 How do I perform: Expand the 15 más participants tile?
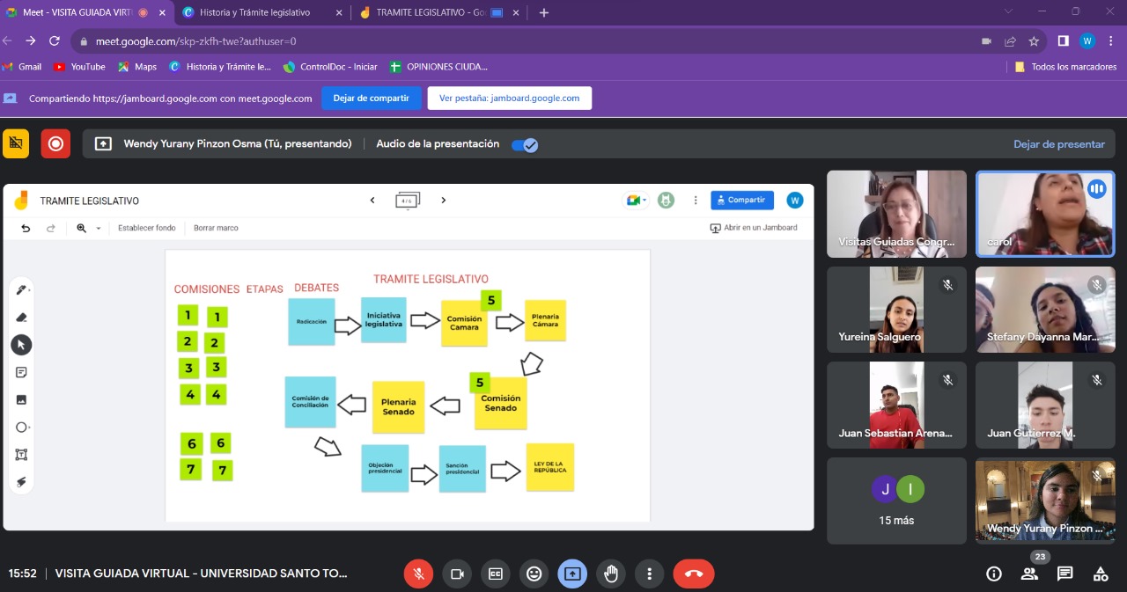(x=896, y=501)
